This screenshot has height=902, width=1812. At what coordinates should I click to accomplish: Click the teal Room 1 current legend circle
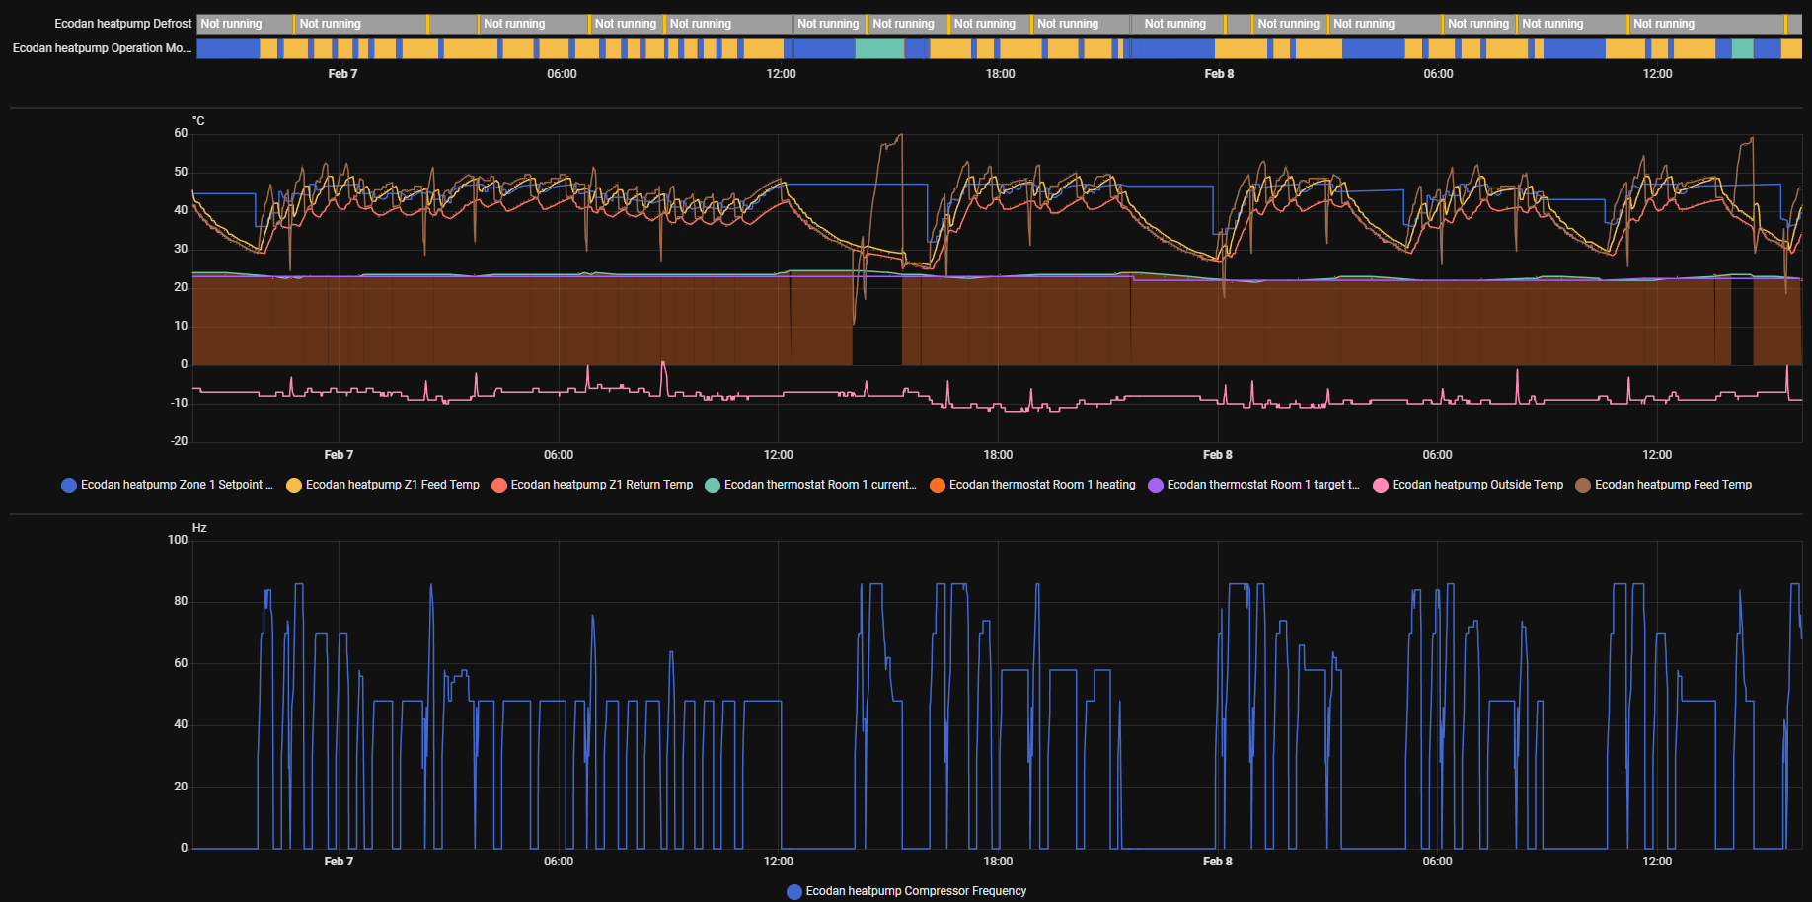pyautogui.click(x=713, y=486)
